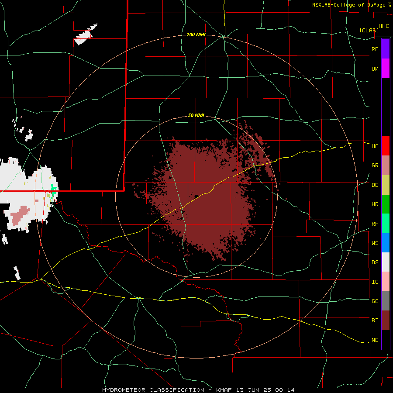Click the HHC product code label
The width and height of the screenshot is (393, 393).
(383, 26)
